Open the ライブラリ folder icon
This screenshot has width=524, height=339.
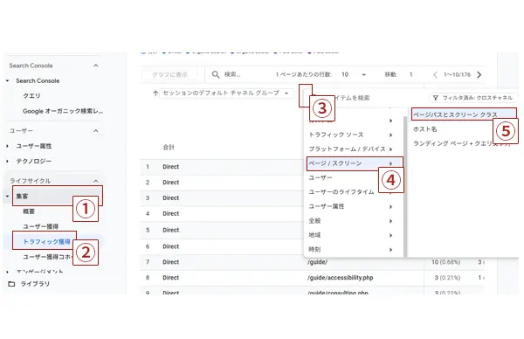[x=11, y=284]
